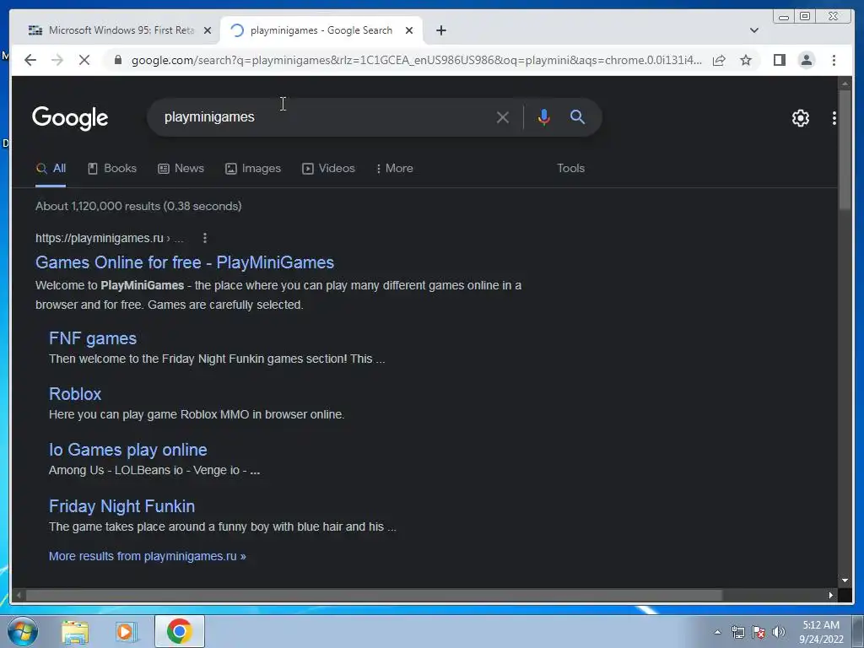Switch to Images results

(x=253, y=169)
